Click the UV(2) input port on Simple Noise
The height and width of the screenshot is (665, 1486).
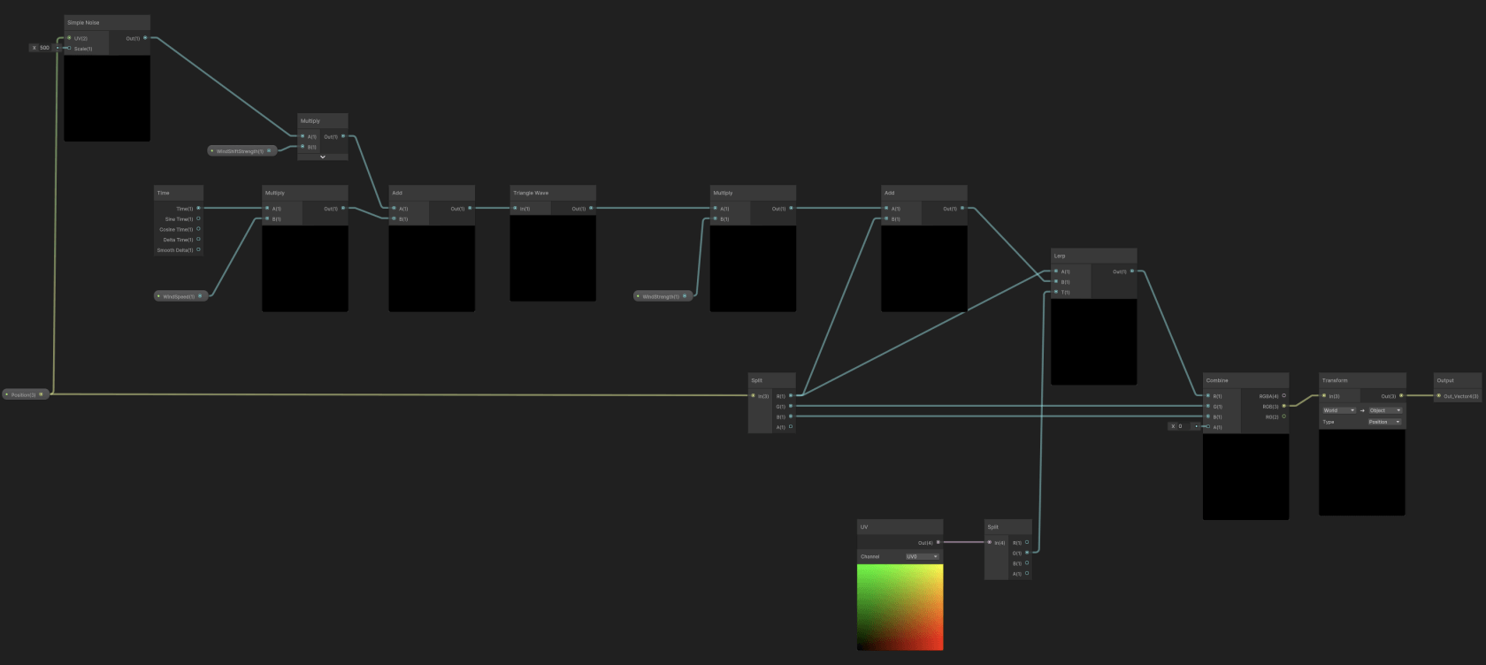click(69, 38)
